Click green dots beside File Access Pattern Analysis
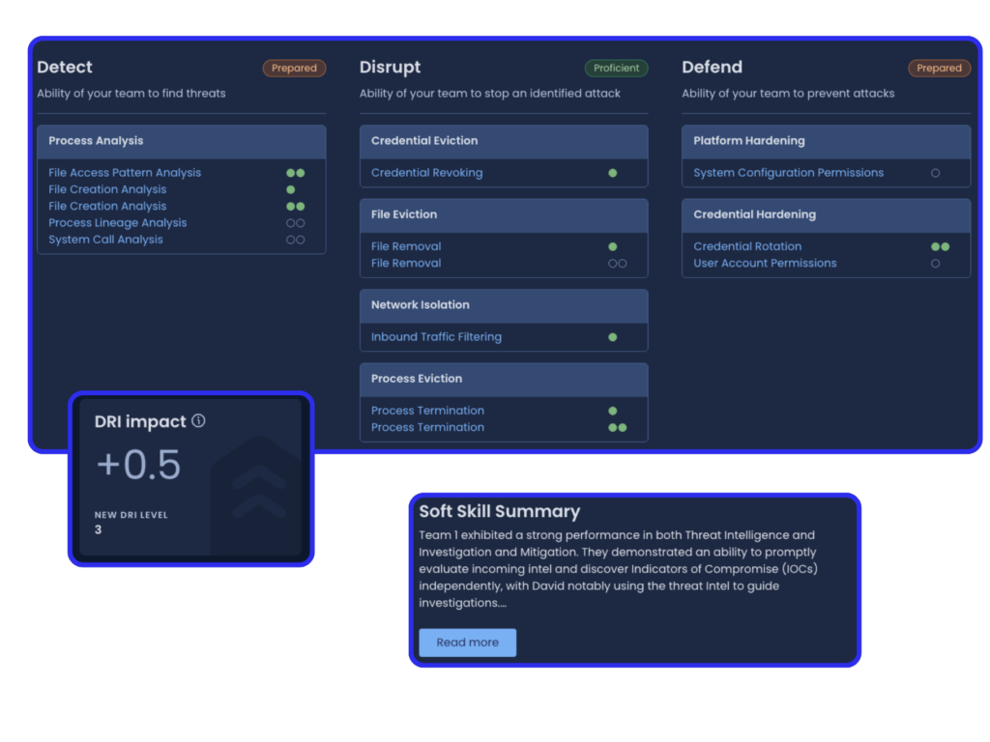 tap(295, 173)
